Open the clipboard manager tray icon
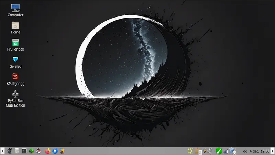 [x=198, y=151]
